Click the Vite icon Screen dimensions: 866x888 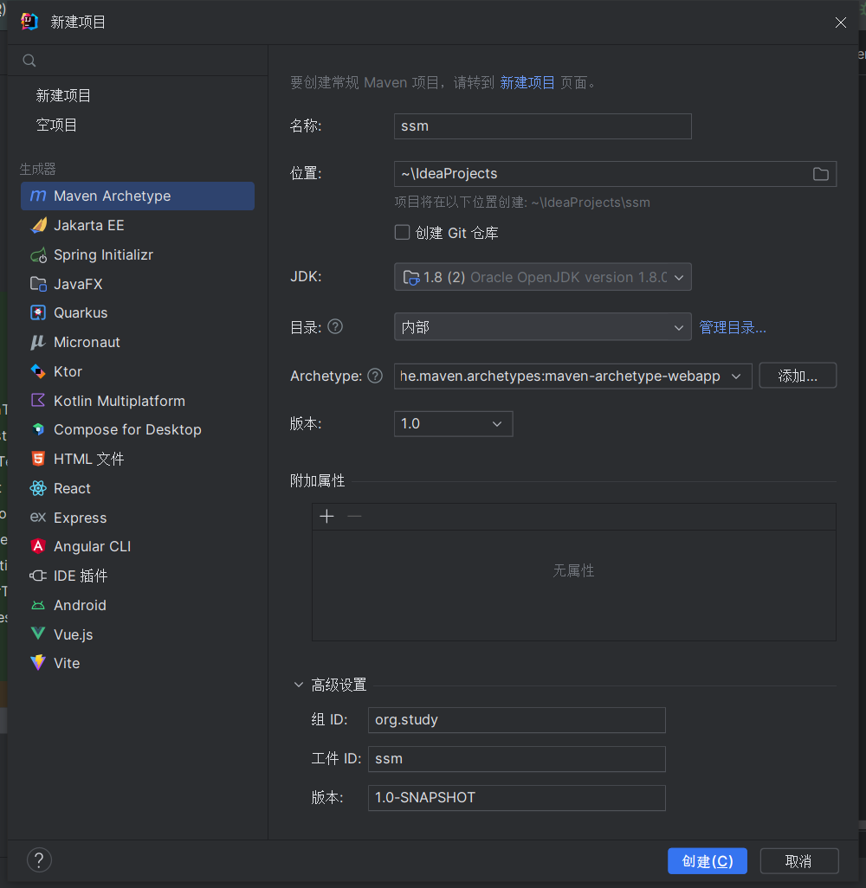(x=38, y=663)
